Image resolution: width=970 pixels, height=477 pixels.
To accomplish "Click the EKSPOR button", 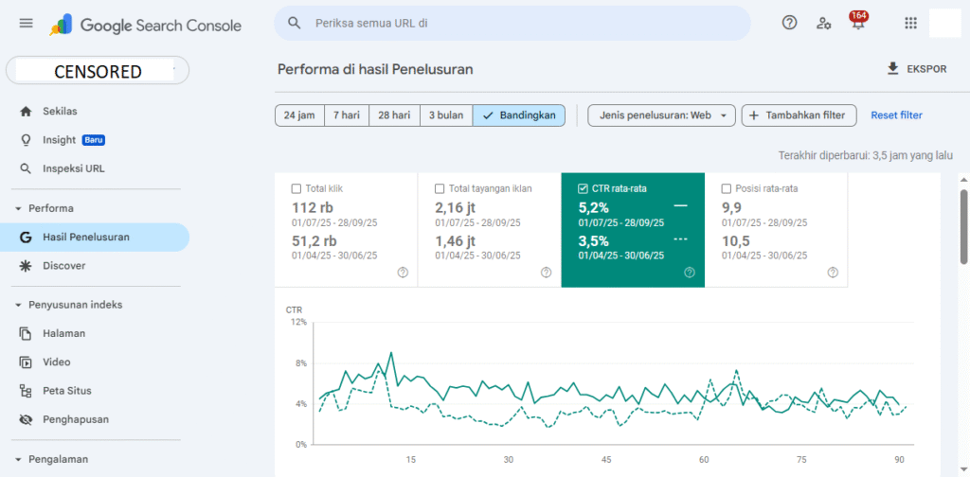I will (x=915, y=69).
